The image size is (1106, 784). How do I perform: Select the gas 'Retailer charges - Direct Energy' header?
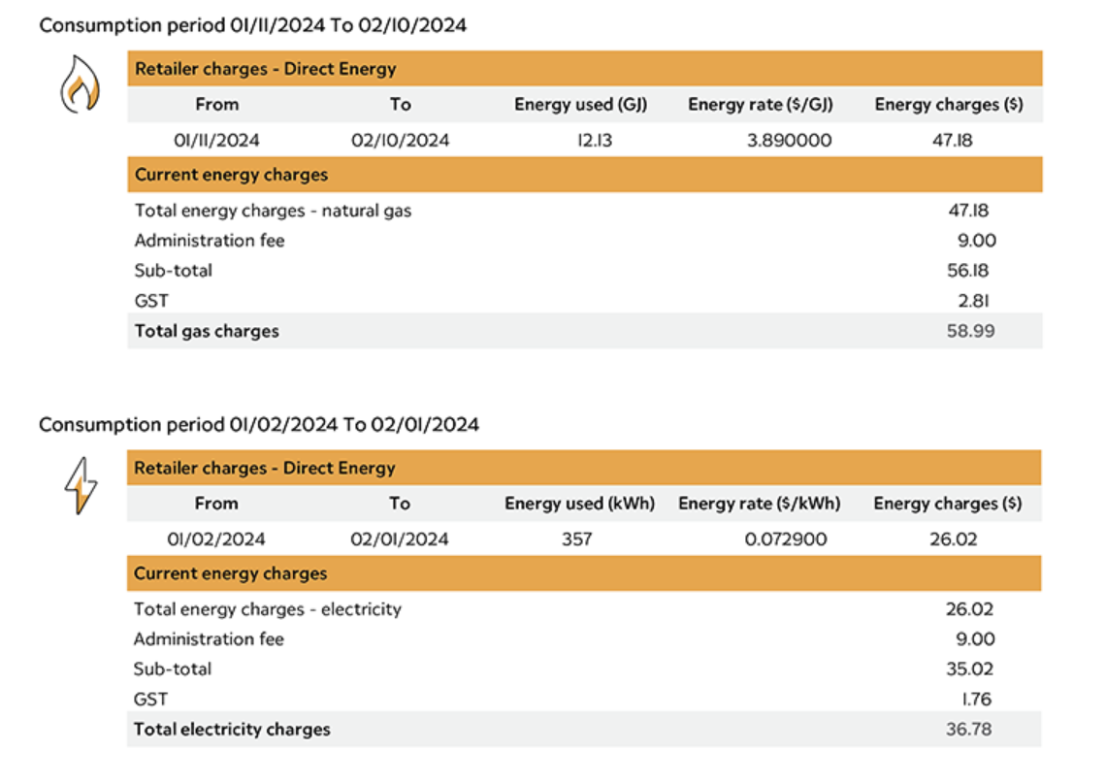[x=265, y=69]
